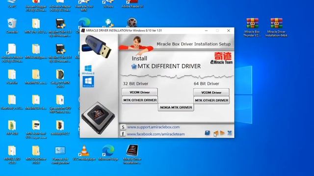Open the MauiMETA_exe folder icon
This screenshot has width=314, height=176.
(36, 77)
